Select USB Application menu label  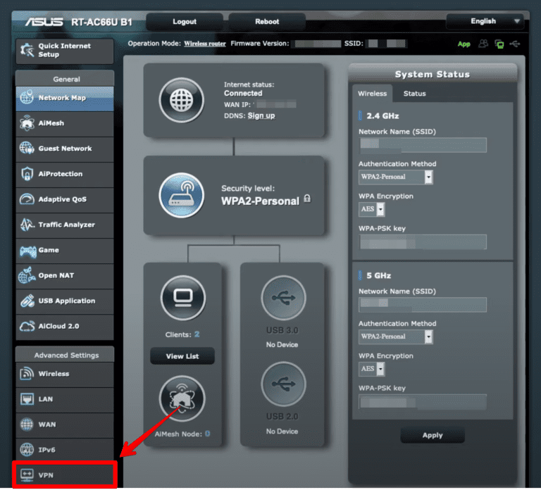click(x=67, y=301)
